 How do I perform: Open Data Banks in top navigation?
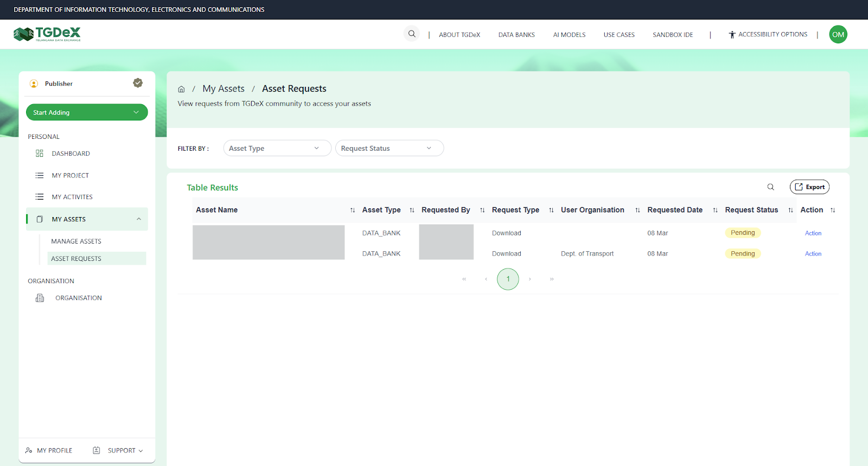click(x=516, y=35)
